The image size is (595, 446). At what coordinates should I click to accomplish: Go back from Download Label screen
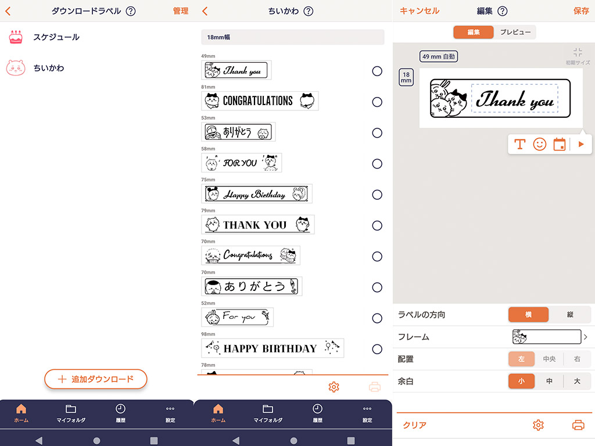pos(8,11)
